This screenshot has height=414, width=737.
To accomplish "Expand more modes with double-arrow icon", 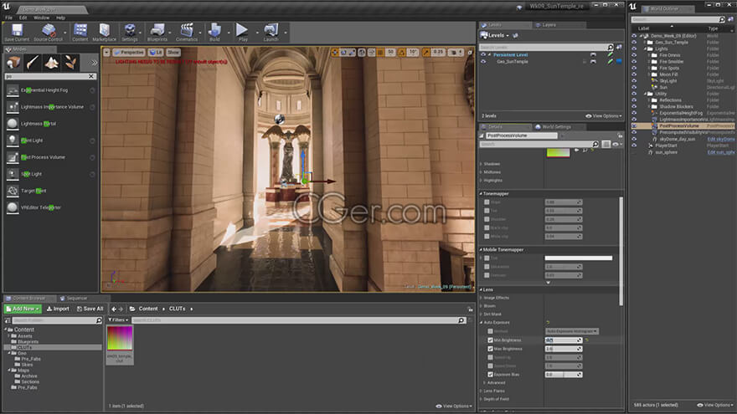I will [x=94, y=63].
